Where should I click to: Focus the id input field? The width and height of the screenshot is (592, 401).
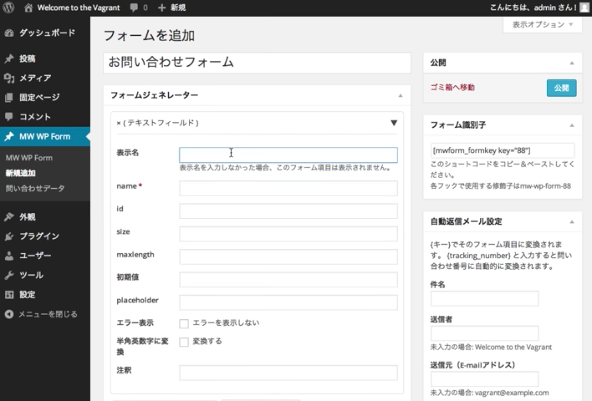pos(288,211)
